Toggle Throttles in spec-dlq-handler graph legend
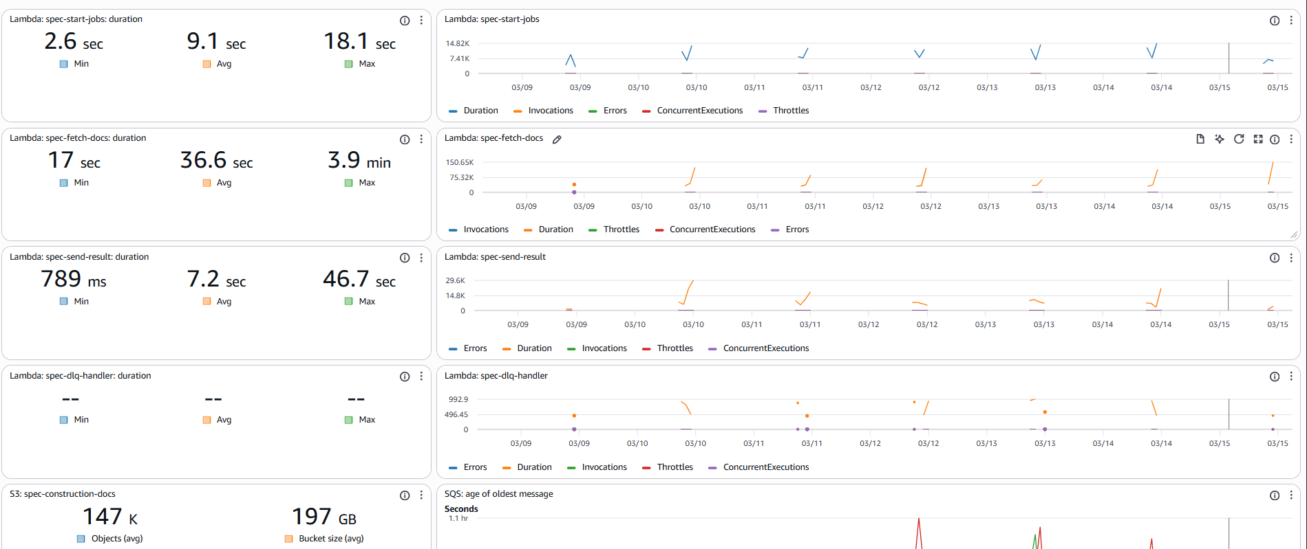1307x549 pixels. [x=668, y=467]
